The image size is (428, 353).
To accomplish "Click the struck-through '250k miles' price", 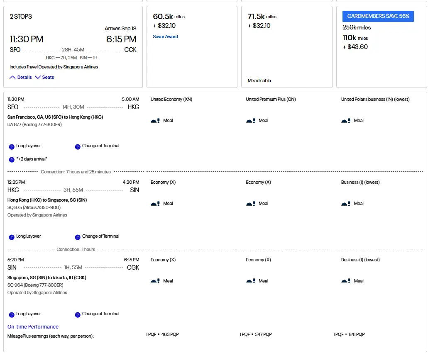I will coord(357,27).
